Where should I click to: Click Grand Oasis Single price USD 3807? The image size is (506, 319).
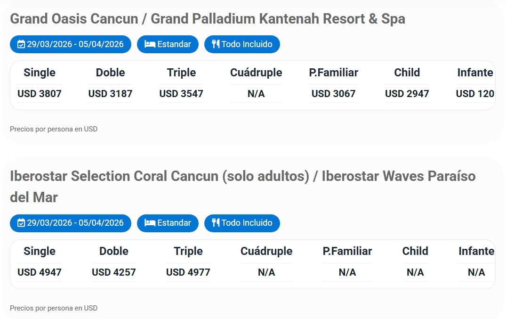pyautogui.click(x=40, y=94)
